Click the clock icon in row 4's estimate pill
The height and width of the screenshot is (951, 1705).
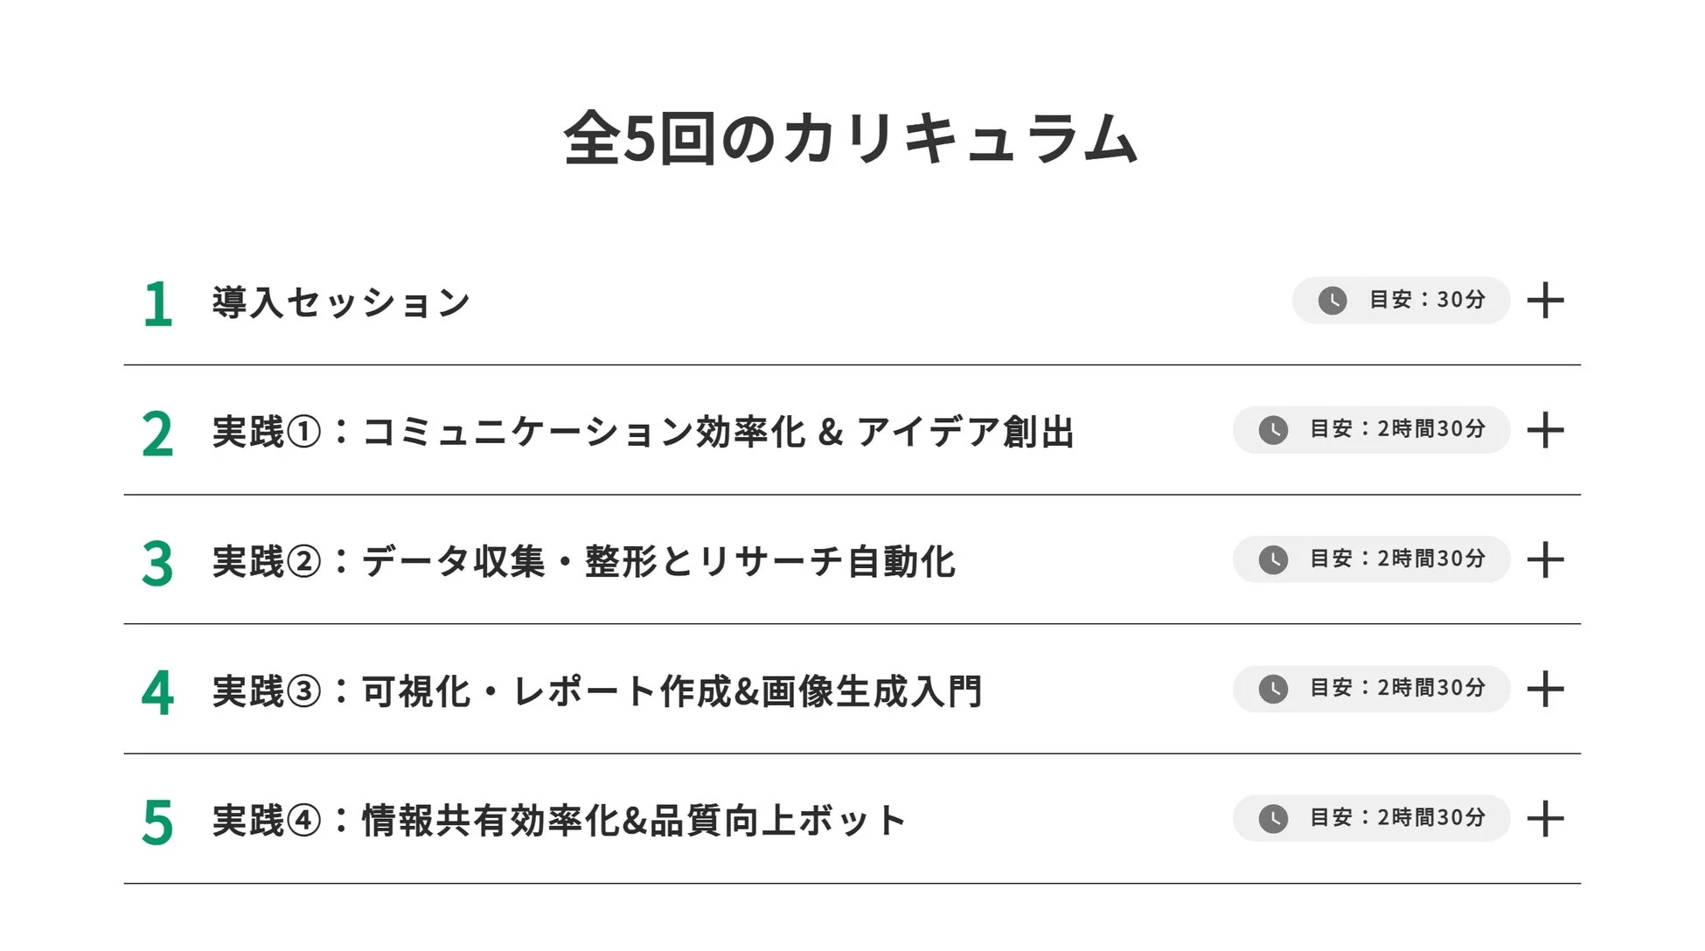pyautogui.click(x=1272, y=689)
